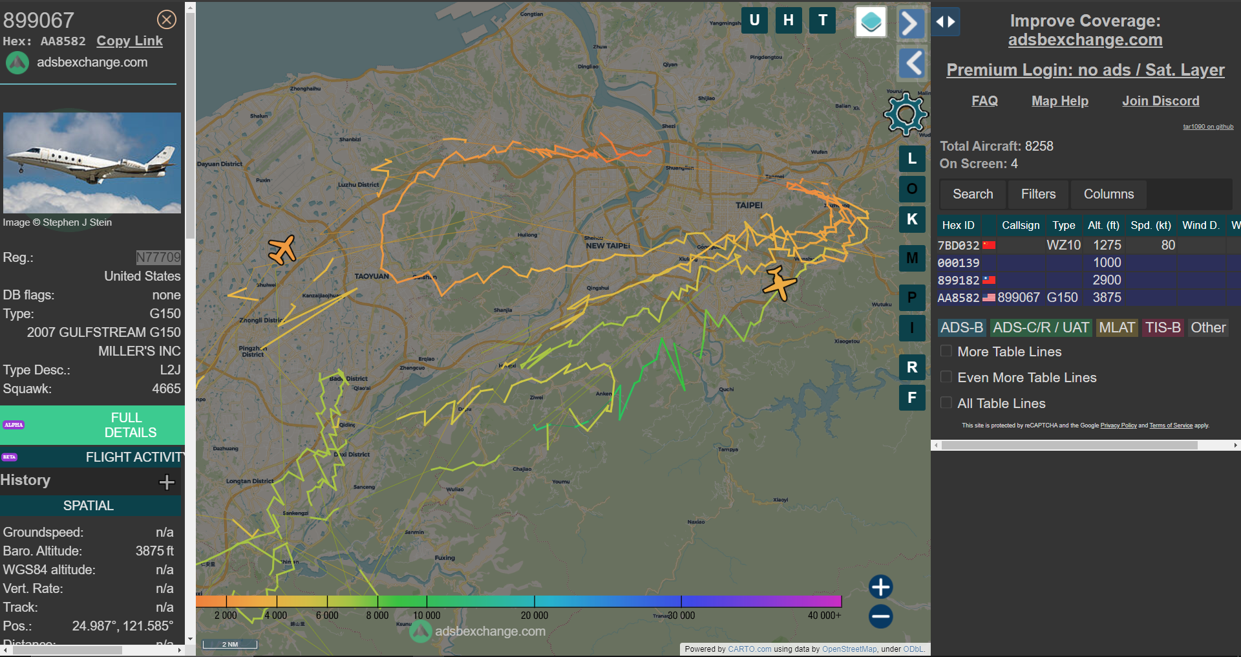Open the Join Discord link

pos(1161,101)
